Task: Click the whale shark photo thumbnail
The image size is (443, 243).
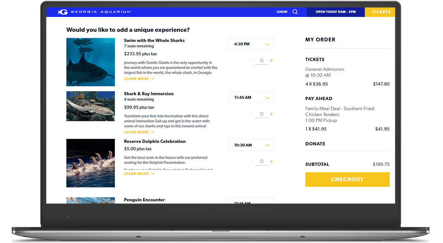Action: pos(90,62)
